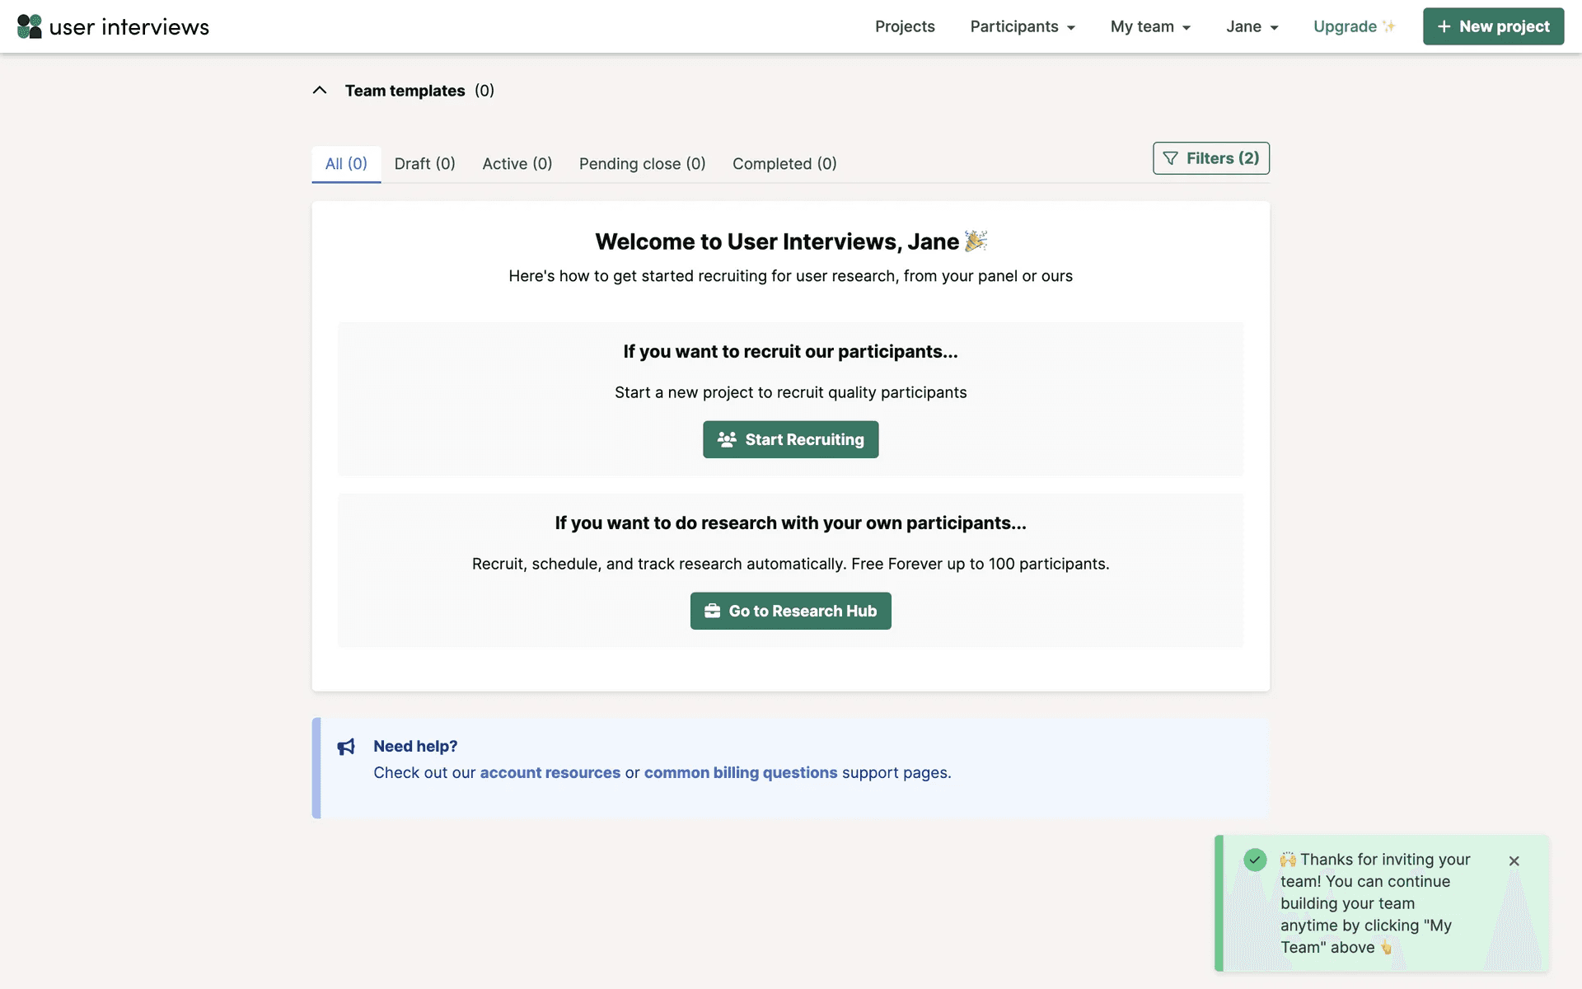Collapse the Team templates section
Viewport: 1582px width, 989px height.
[320, 91]
